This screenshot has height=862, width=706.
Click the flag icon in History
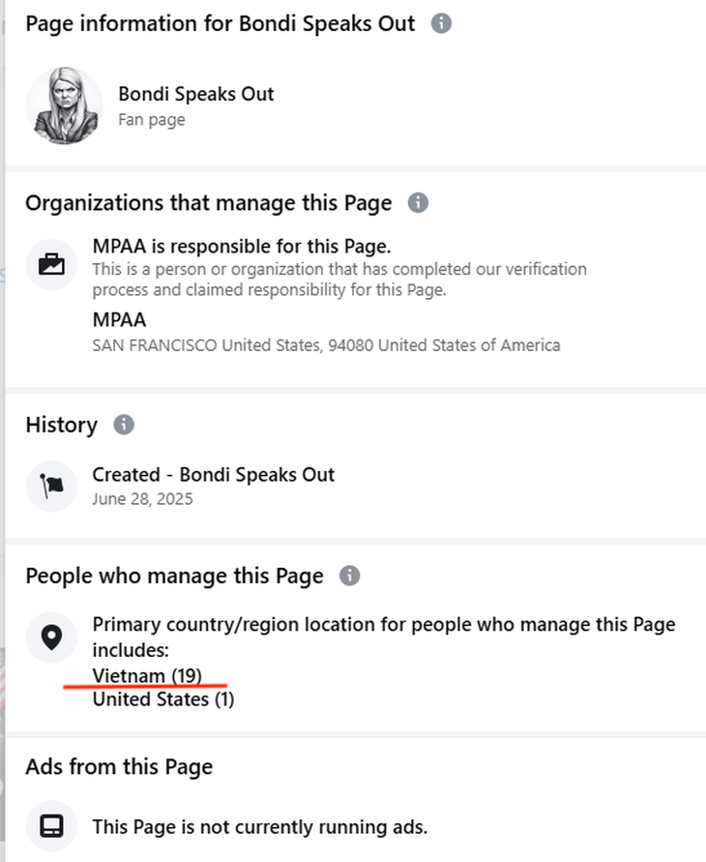pyautogui.click(x=51, y=486)
